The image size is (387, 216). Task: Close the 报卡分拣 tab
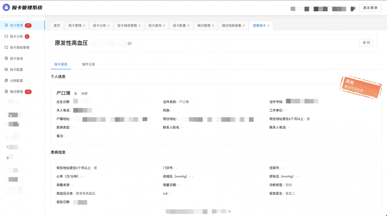(x=108, y=26)
